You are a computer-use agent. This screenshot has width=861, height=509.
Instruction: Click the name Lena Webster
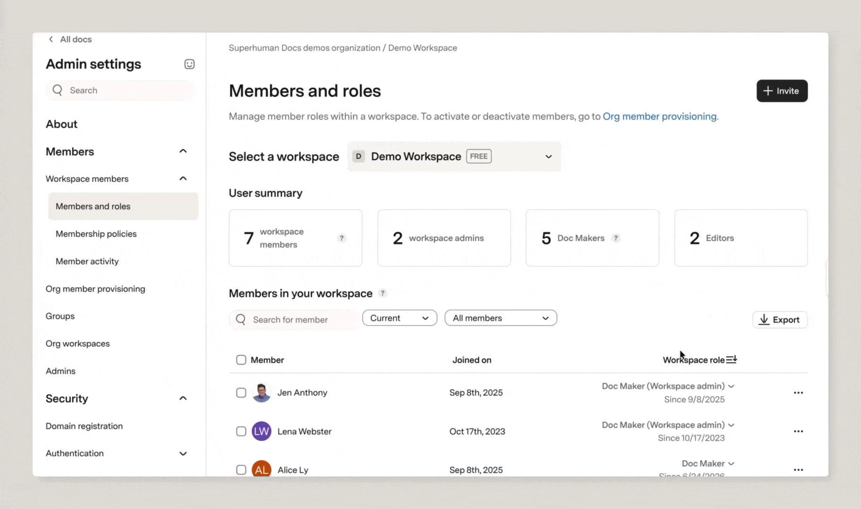pos(304,431)
